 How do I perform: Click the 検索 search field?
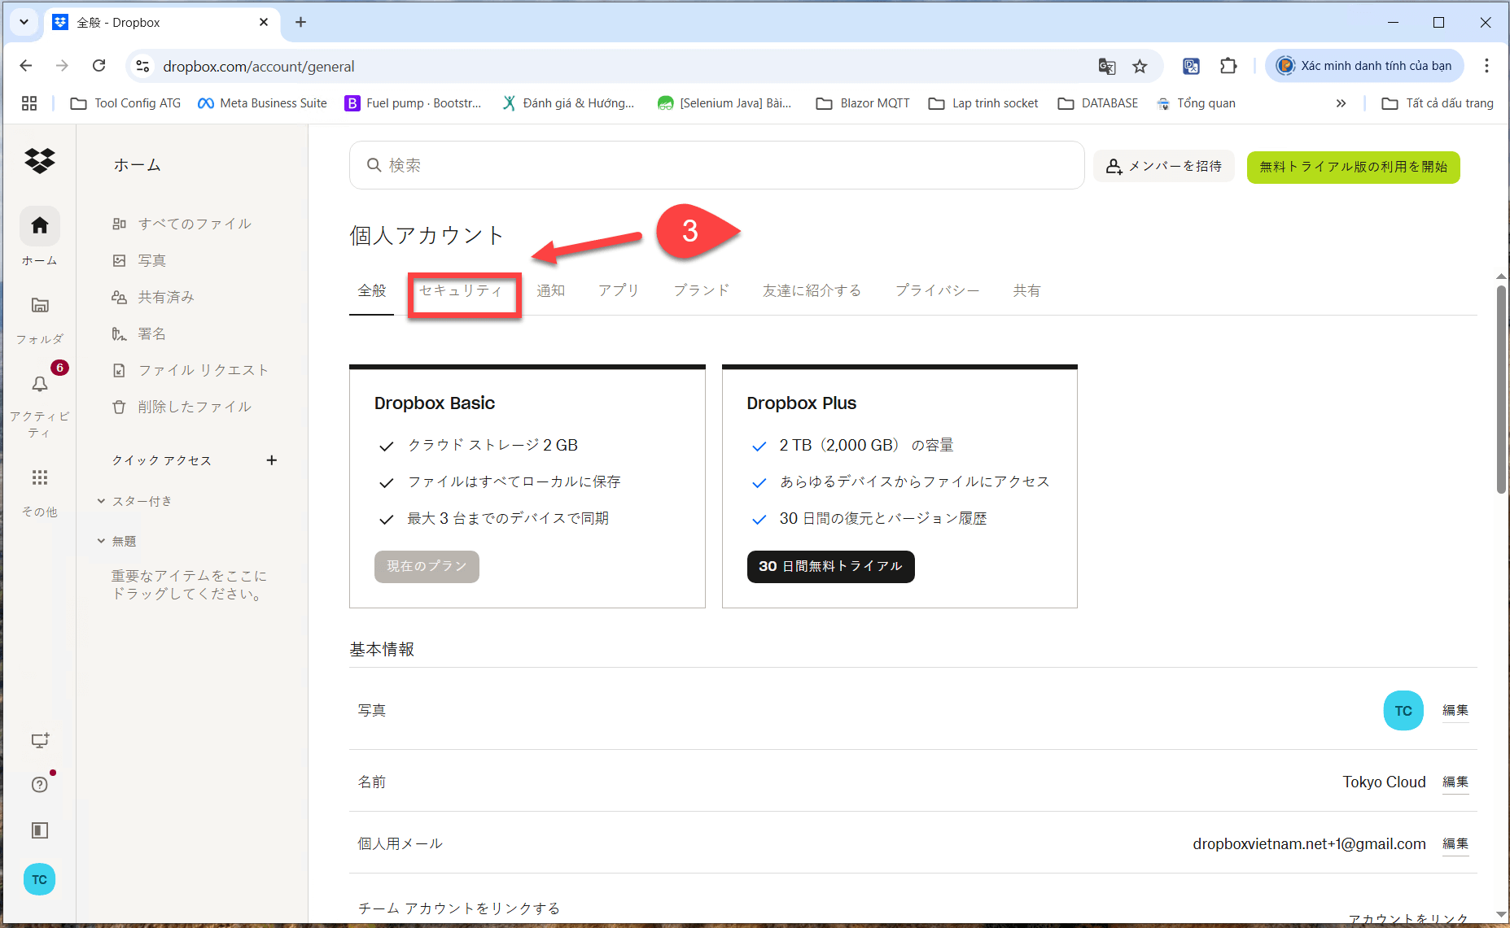pos(716,165)
